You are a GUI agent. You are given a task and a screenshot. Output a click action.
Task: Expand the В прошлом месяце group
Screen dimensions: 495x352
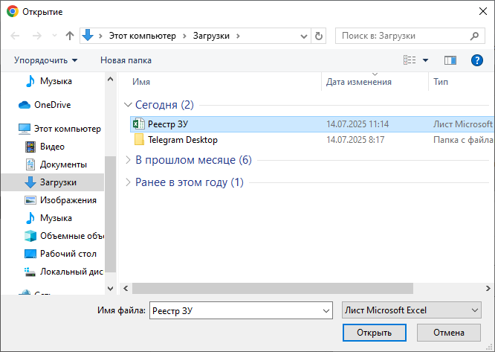[x=193, y=160]
